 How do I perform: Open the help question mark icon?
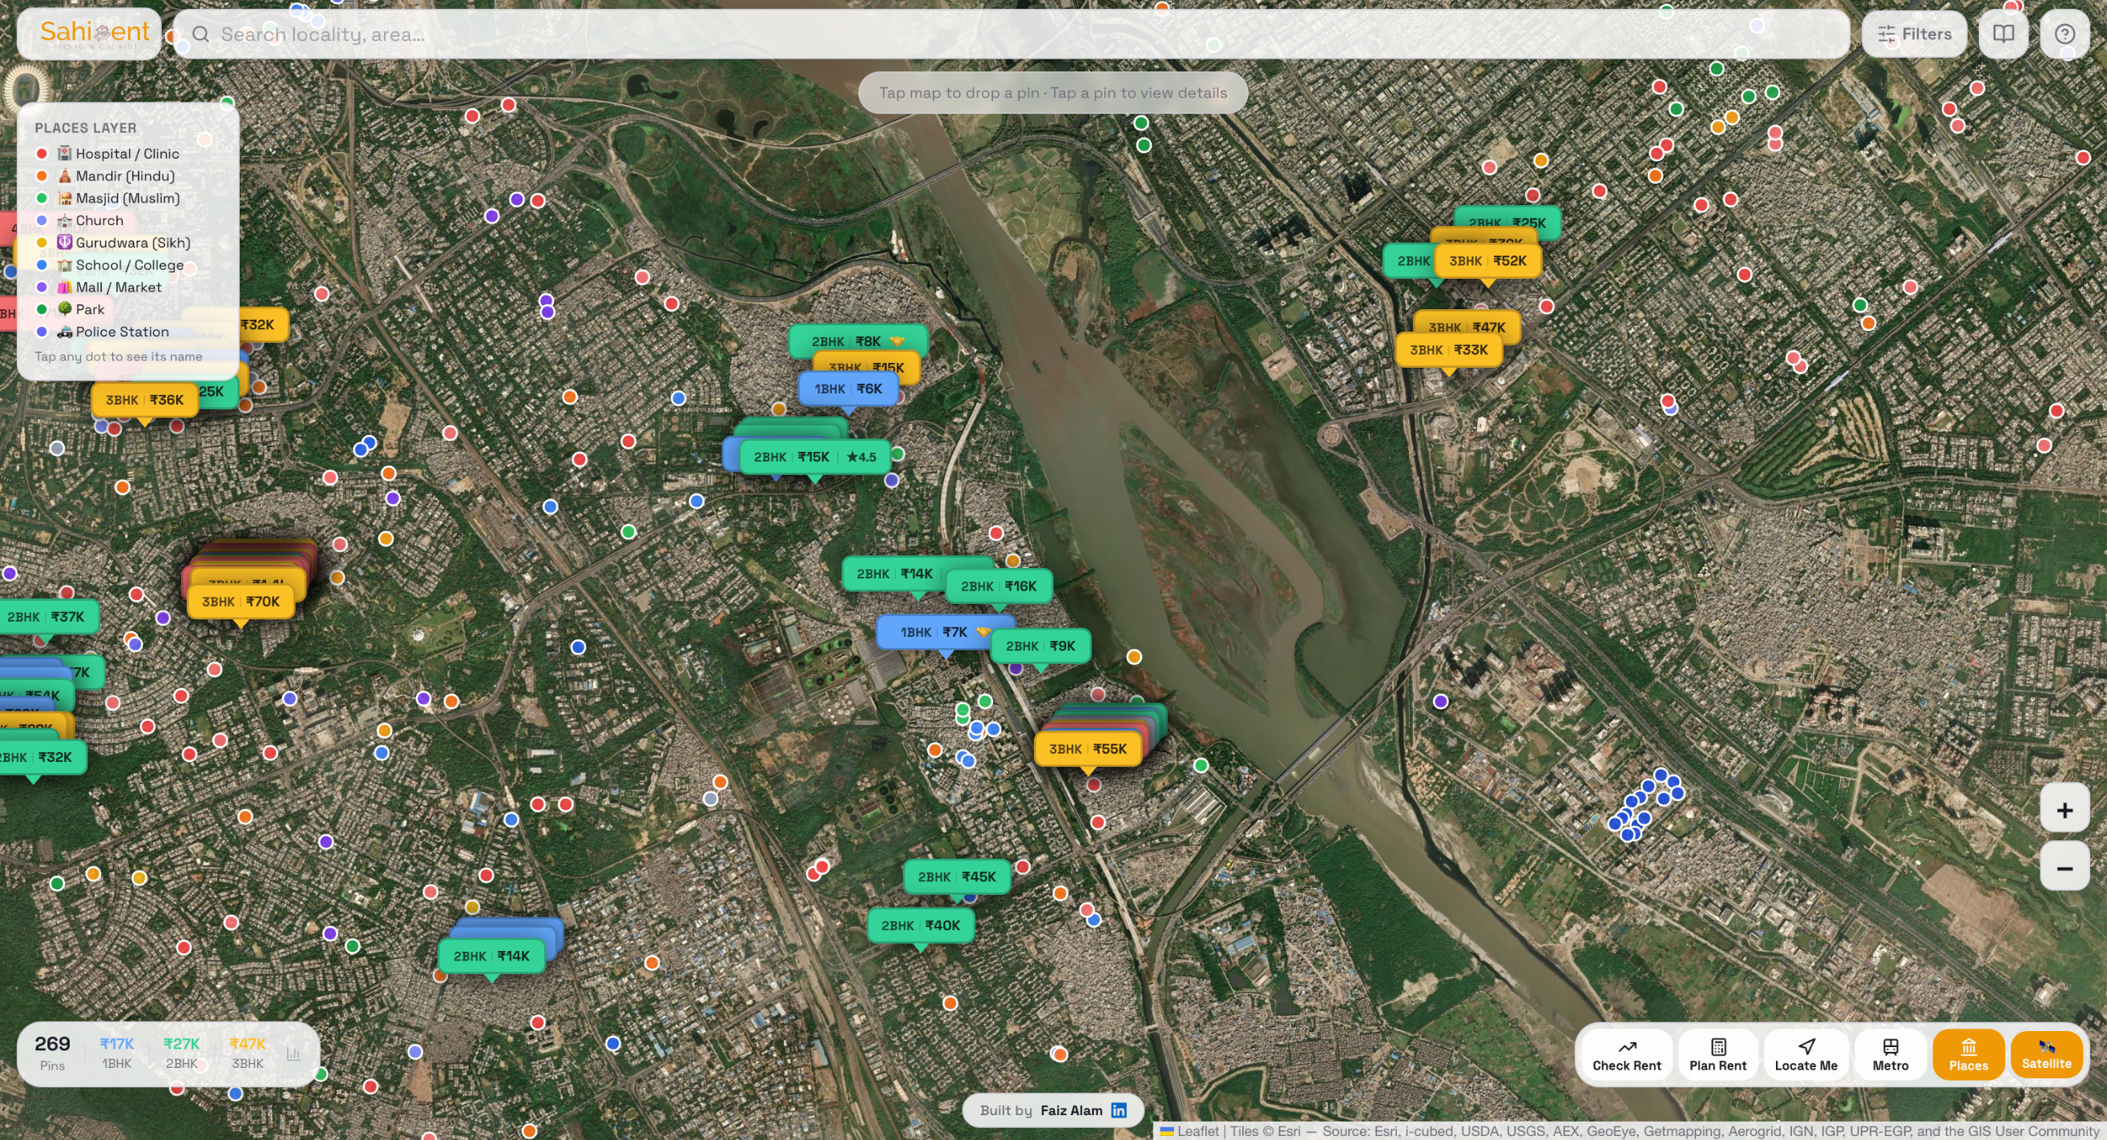(x=2064, y=34)
